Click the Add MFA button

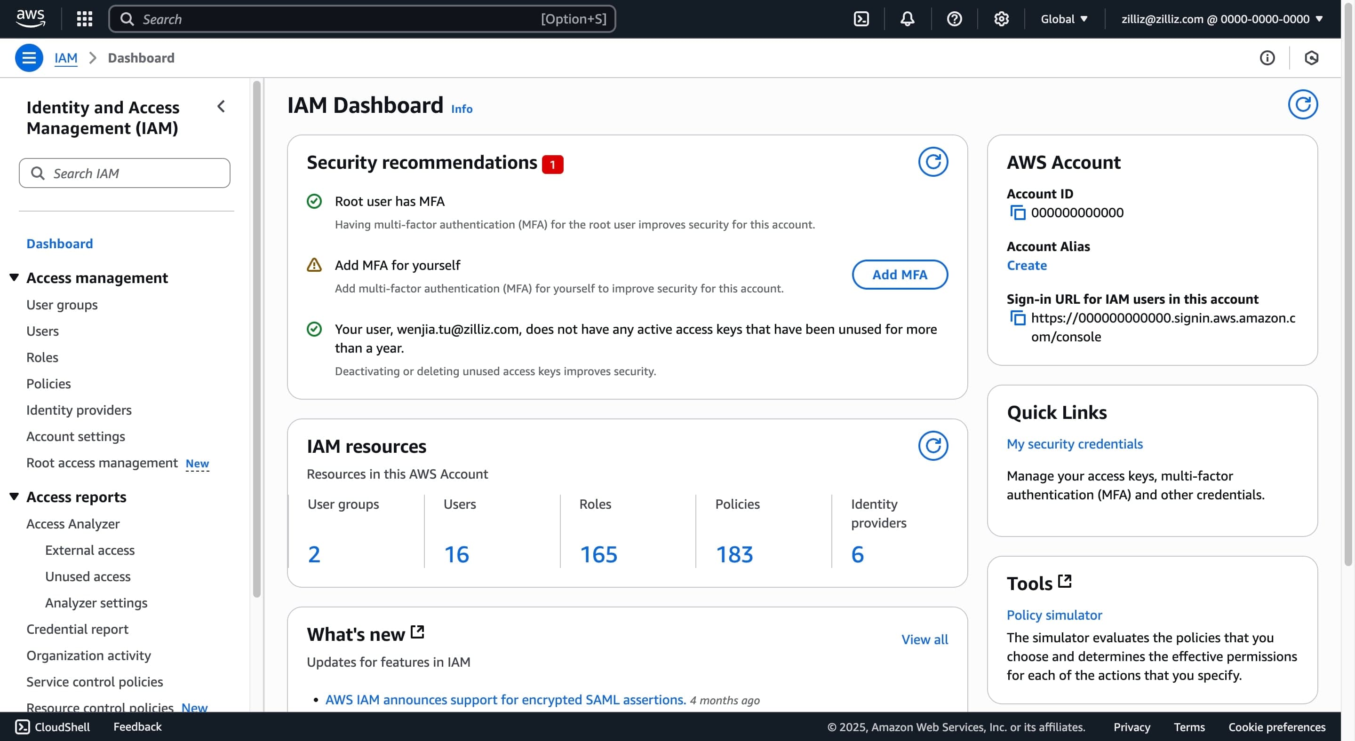point(900,275)
